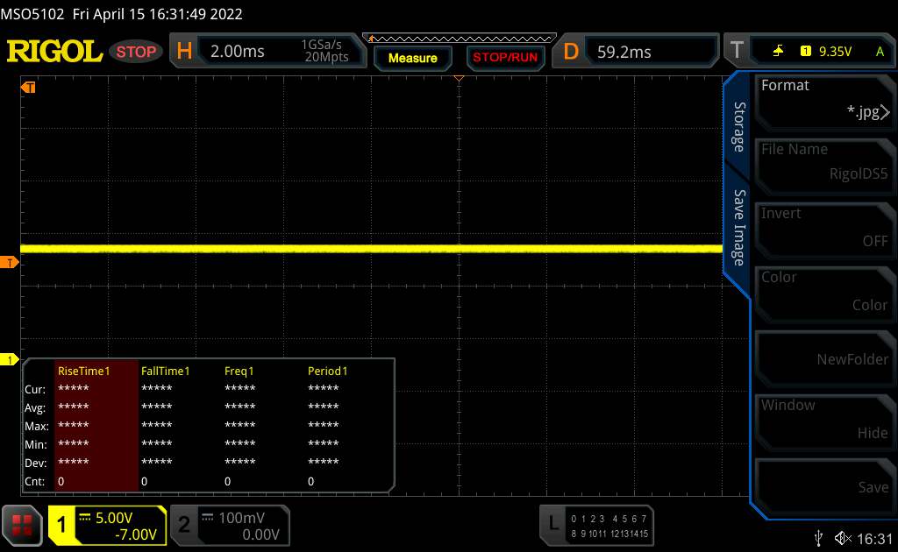
Task: Expand the Format *.jpg selector
Action: tap(823, 99)
